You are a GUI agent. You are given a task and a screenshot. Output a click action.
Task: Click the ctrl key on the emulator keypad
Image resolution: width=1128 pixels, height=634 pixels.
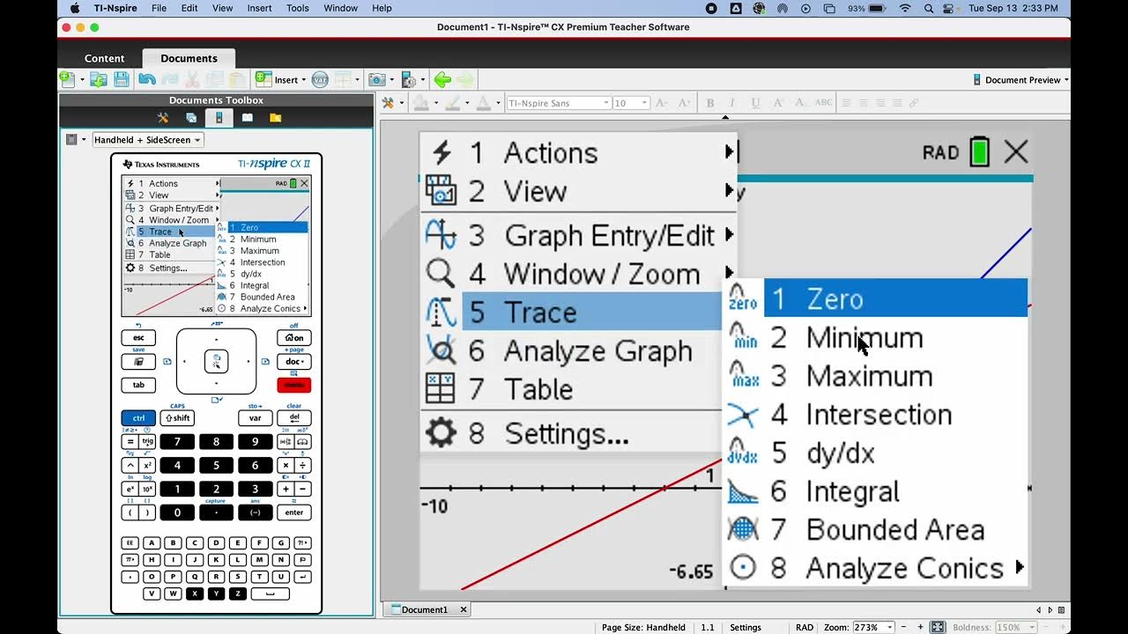click(x=138, y=418)
